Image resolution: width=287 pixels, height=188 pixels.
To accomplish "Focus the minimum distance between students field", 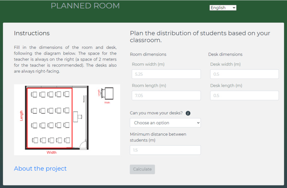I will click(x=165, y=150).
